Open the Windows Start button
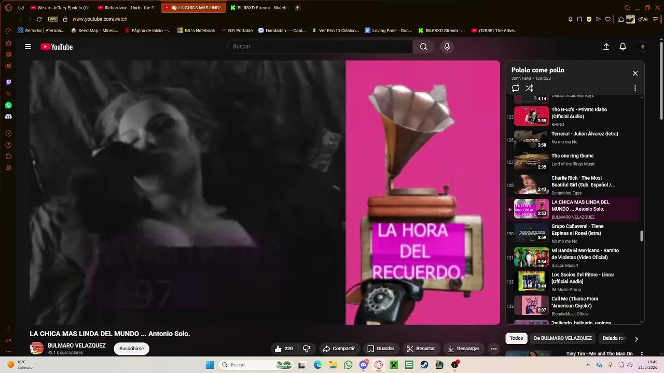This screenshot has height=373, width=664. pyautogui.click(x=210, y=365)
